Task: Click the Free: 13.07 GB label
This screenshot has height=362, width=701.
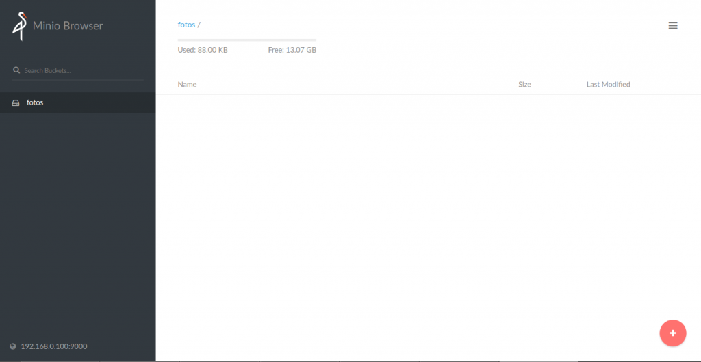Action: 292,50
